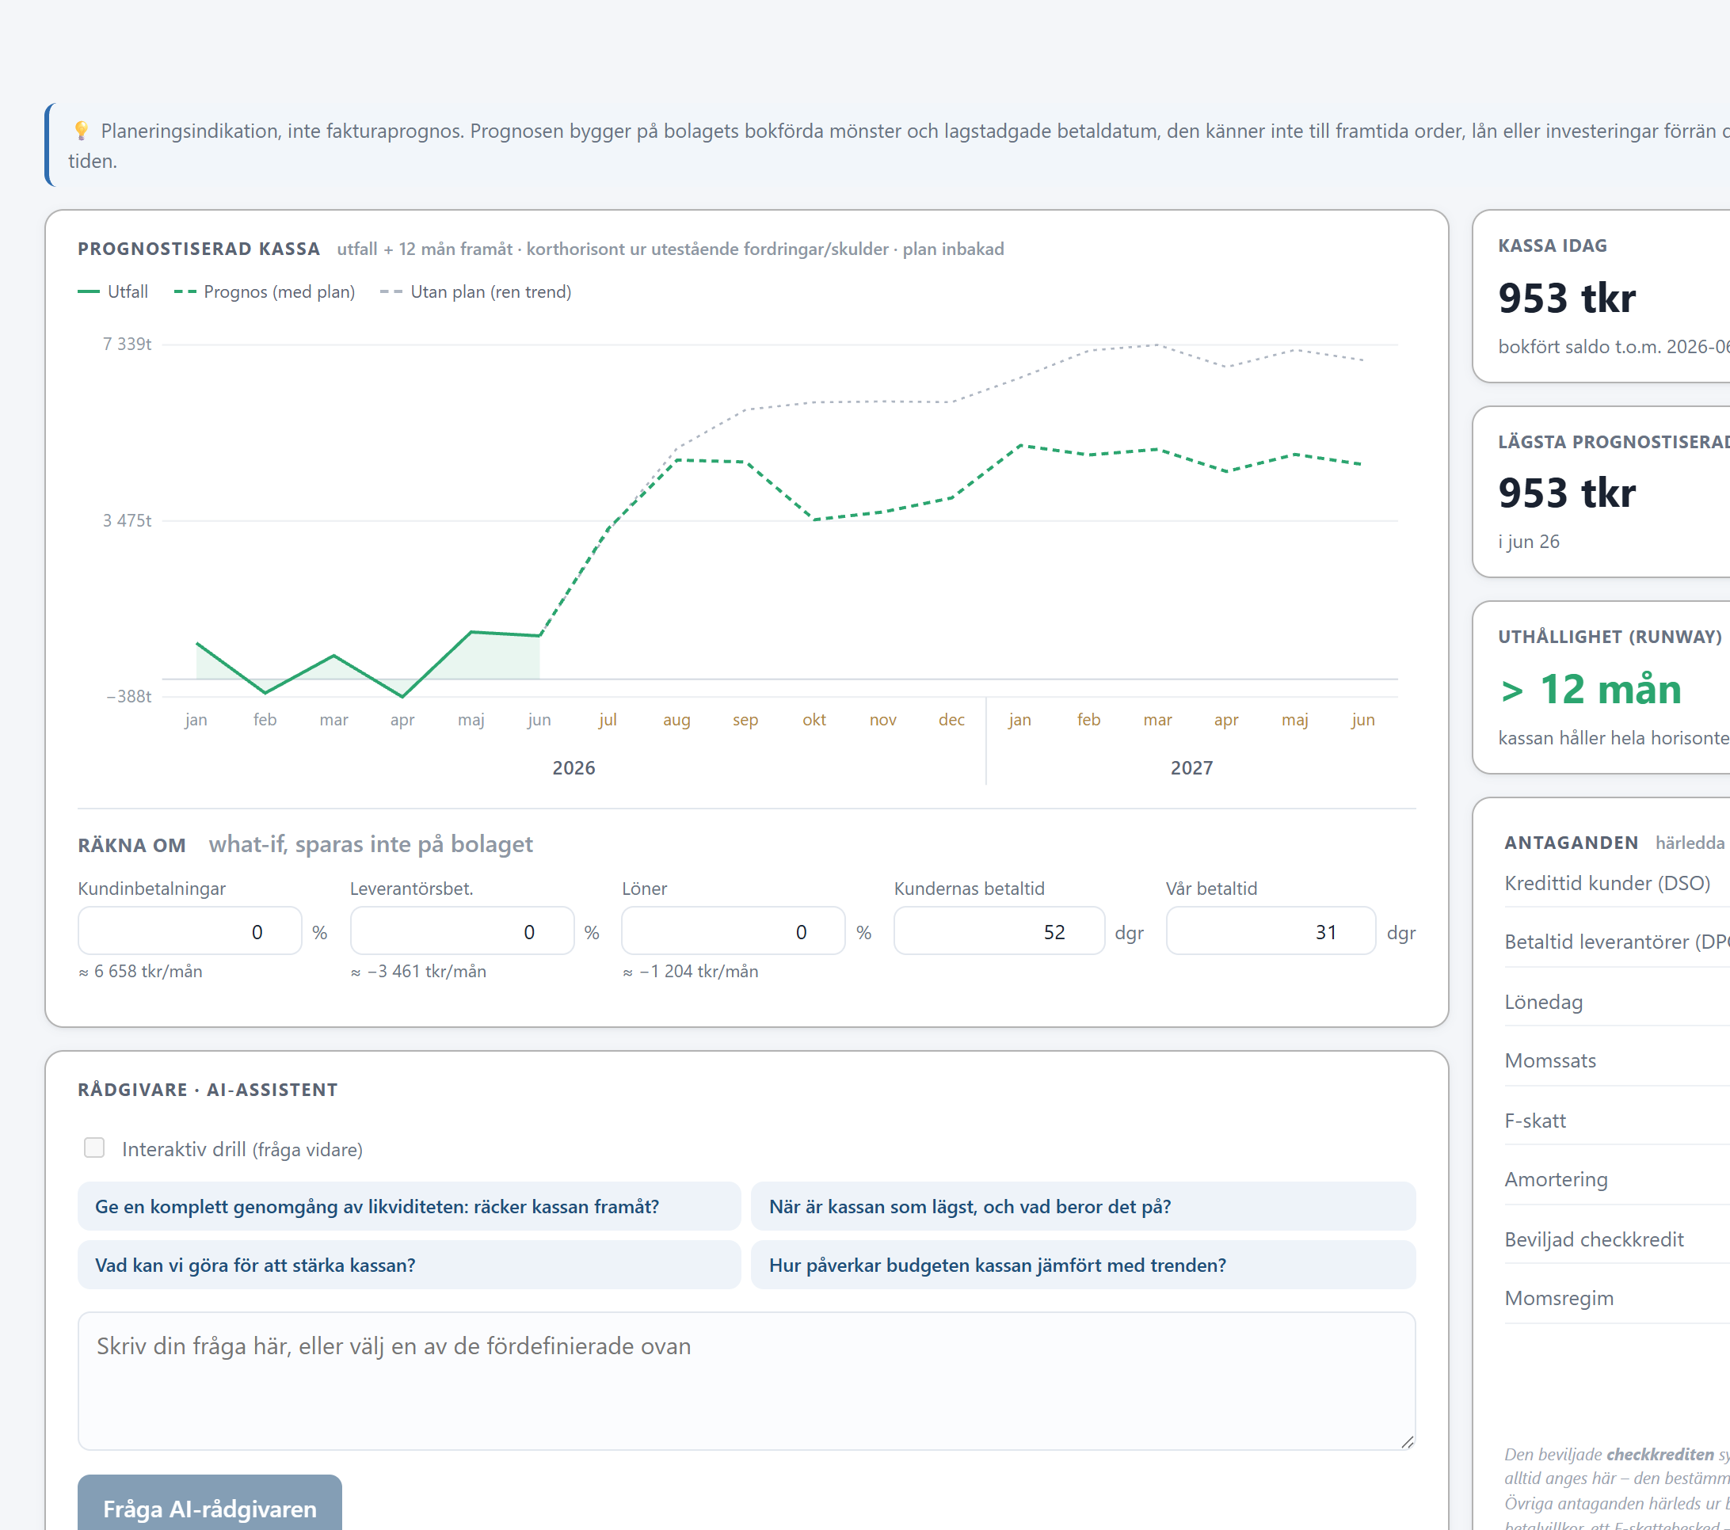
Task: Click the 'okt' month label on chart axis
Action: pyautogui.click(x=814, y=720)
